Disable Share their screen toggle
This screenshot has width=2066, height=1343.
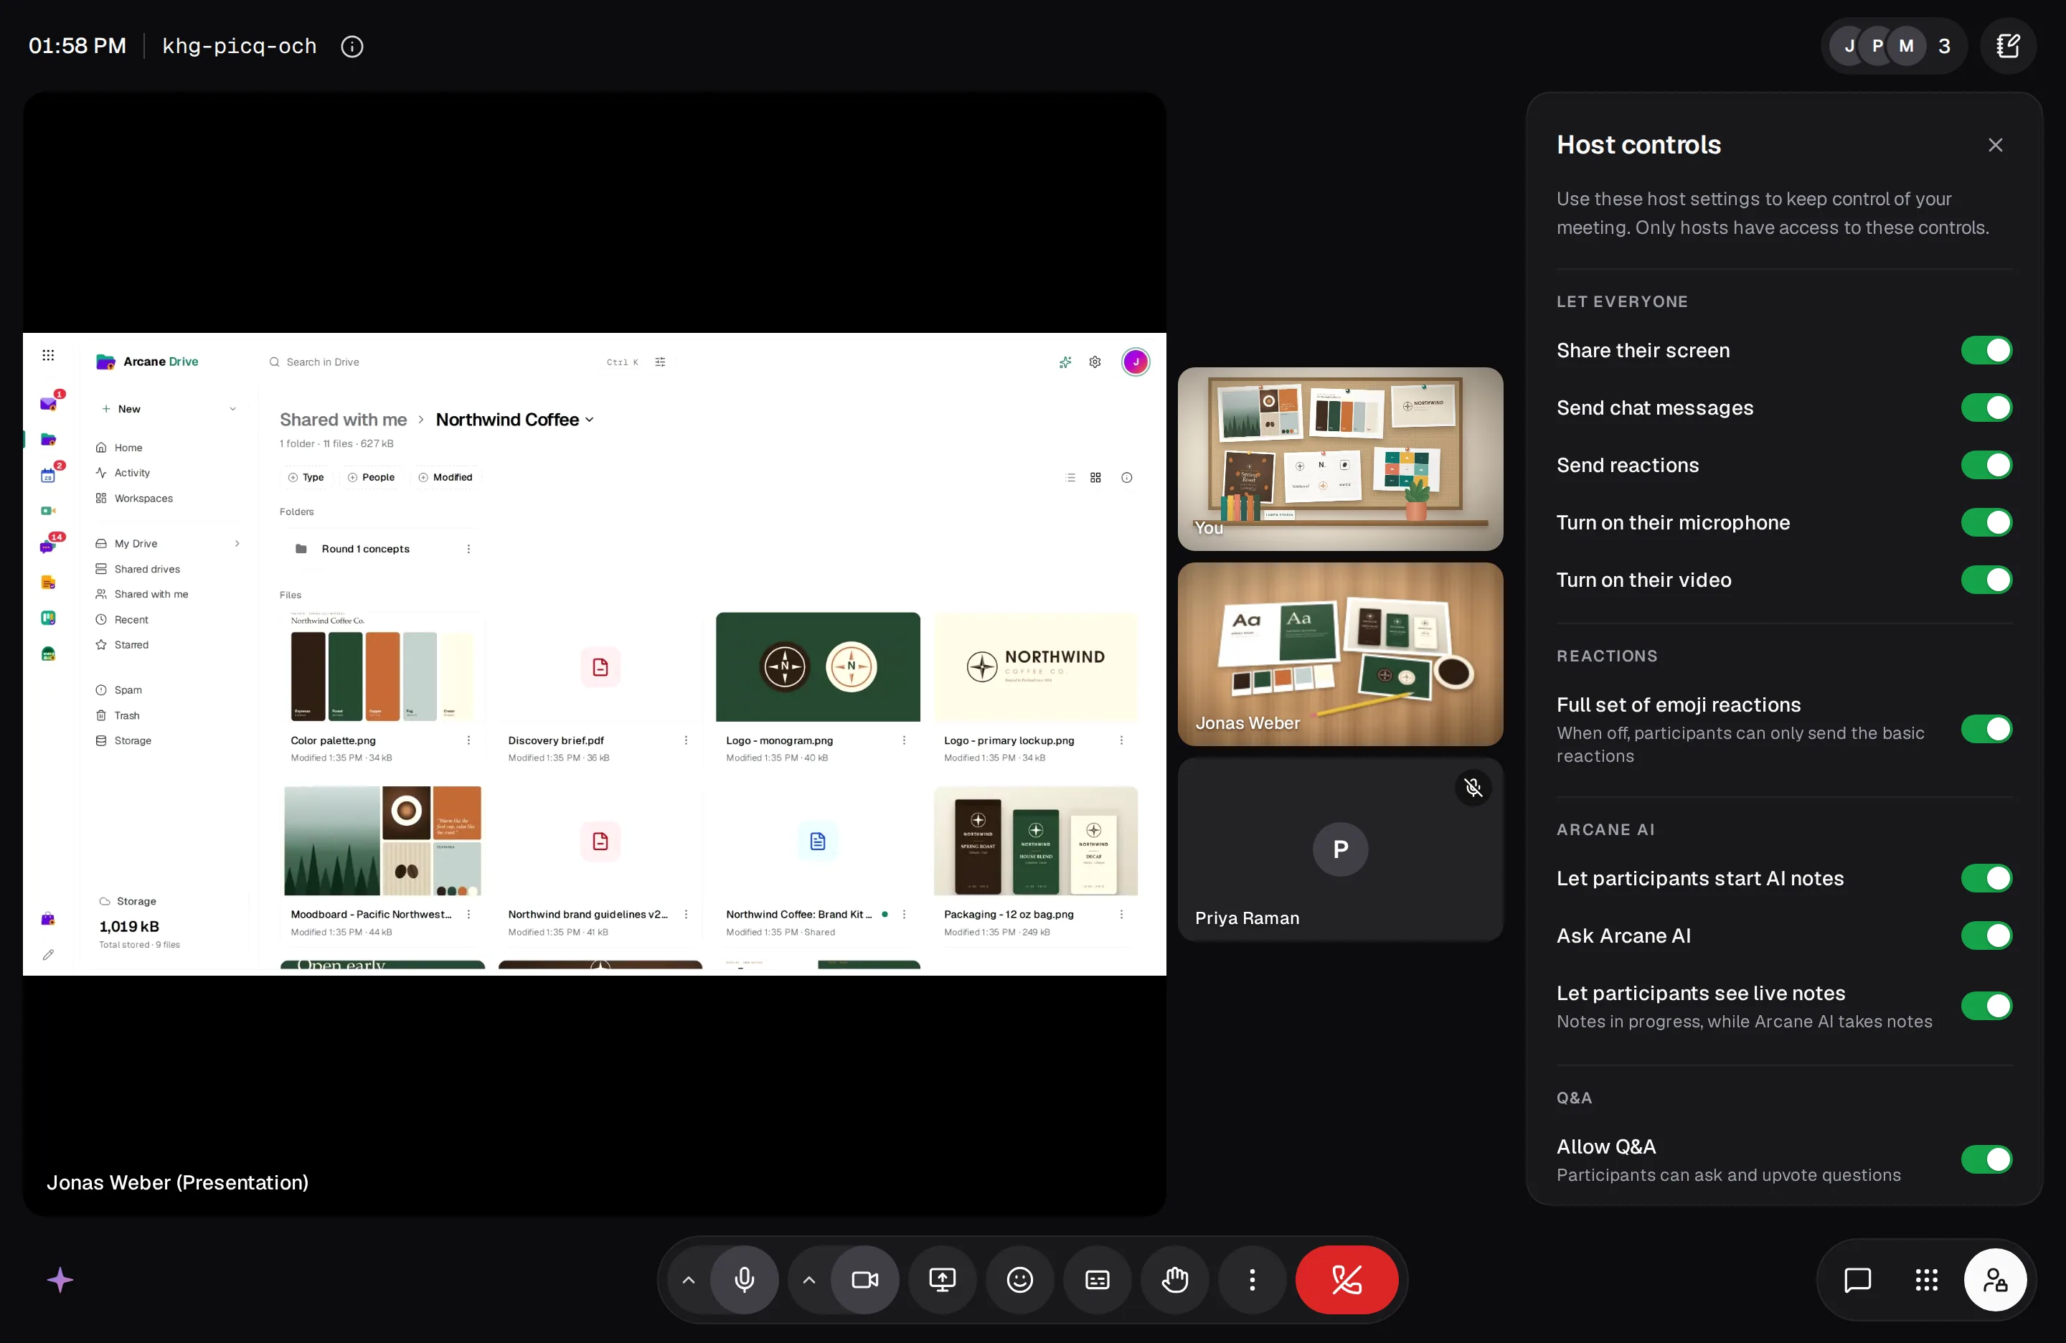click(x=1986, y=351)
